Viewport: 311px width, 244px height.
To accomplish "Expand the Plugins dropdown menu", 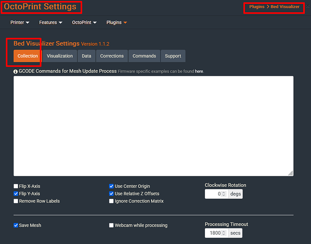I will (x=116, y=22).
